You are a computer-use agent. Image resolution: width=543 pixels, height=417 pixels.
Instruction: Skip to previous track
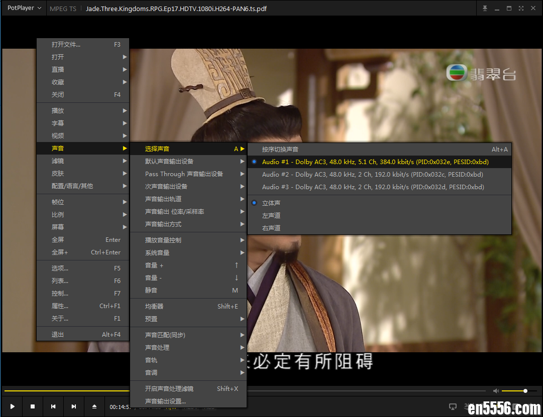tap(53, 406)
